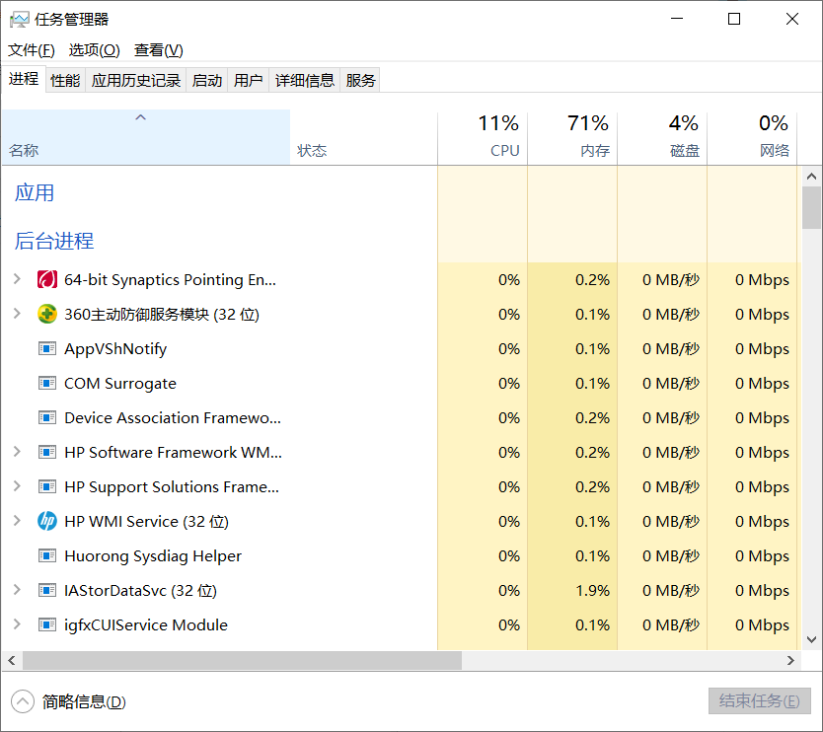
Task: Sort processes by the 内存 column
Action: [x=572, y=137]
